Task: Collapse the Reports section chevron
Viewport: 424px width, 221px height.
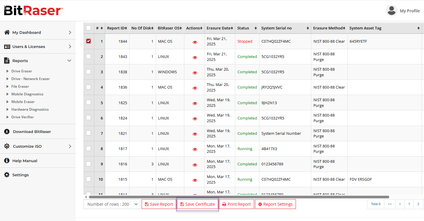Action: click(69, 61)
